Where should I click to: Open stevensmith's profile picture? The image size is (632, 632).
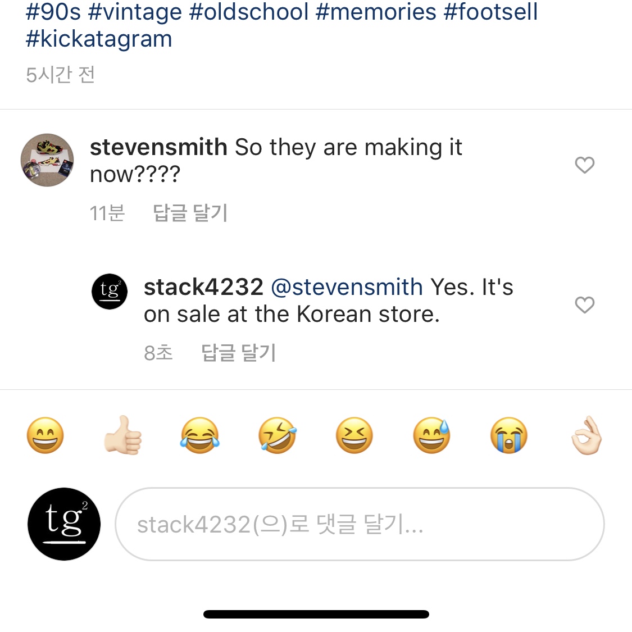point(47,160)
